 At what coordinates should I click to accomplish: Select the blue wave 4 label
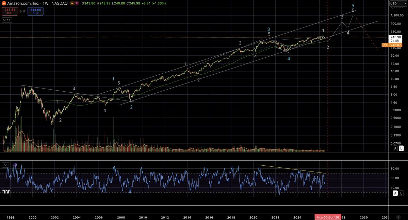pos(289,59)
